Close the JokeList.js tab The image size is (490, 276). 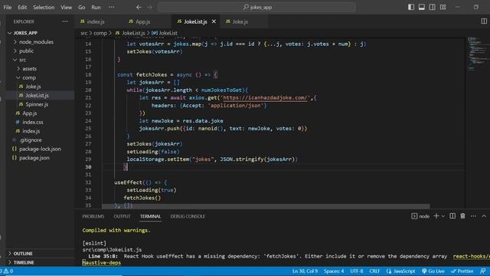point(214,21)
